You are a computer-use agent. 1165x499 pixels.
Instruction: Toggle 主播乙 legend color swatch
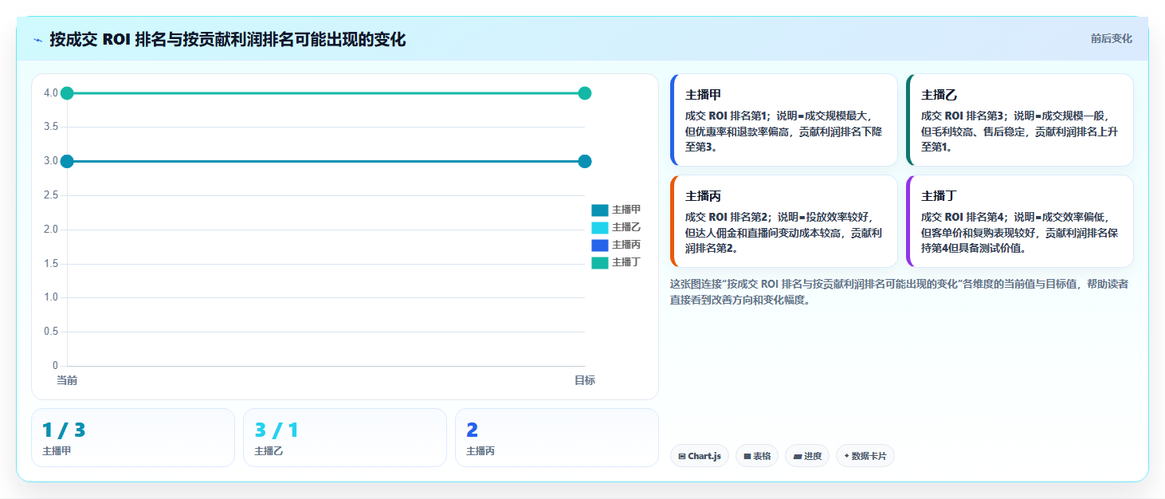pyautogui.click(x=599, y=227)
